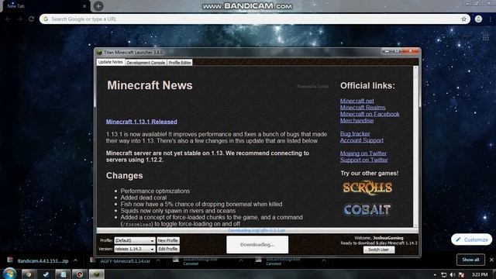
Task: Select the New Tab browser tab
Action: point(44,6)
